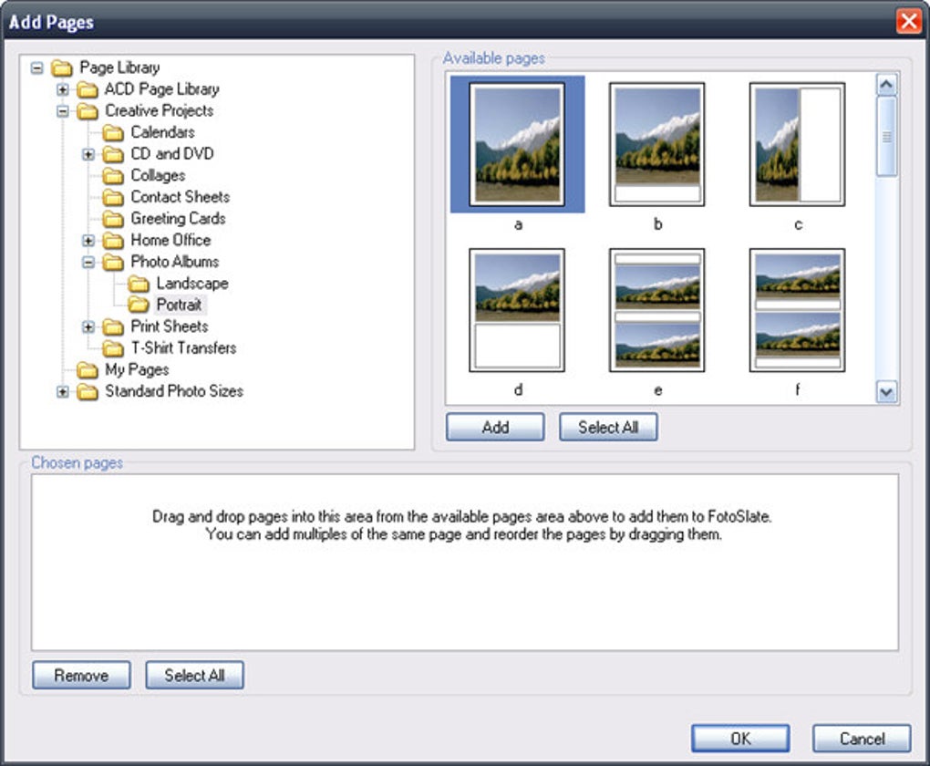The image size is (930, 766).
Task: Click the Remove button
Action: point(80,675)
